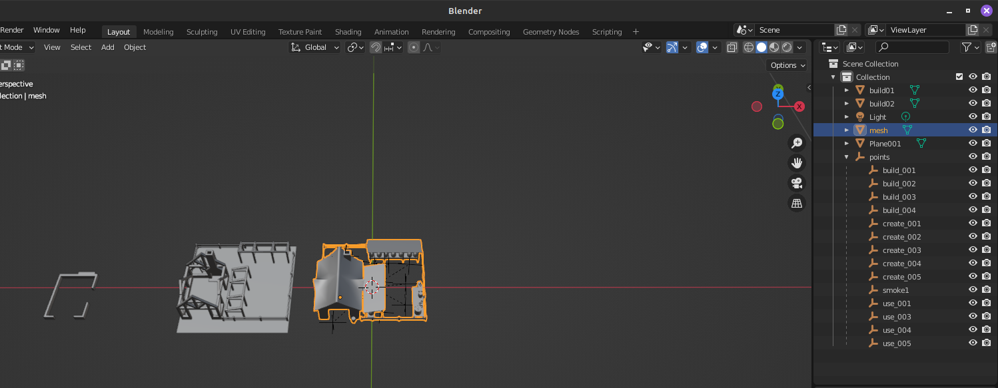This screenshot has width=998, height=388.
Task: Click the Scene name field
Action: click(x=795, y=30)
